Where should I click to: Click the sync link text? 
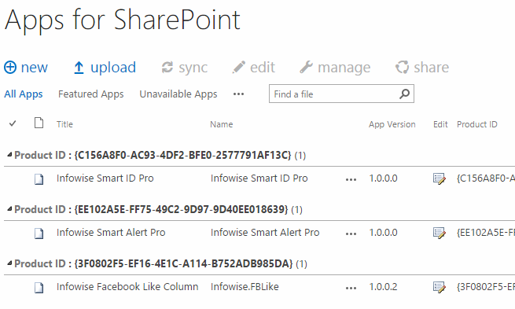[193, 68]
